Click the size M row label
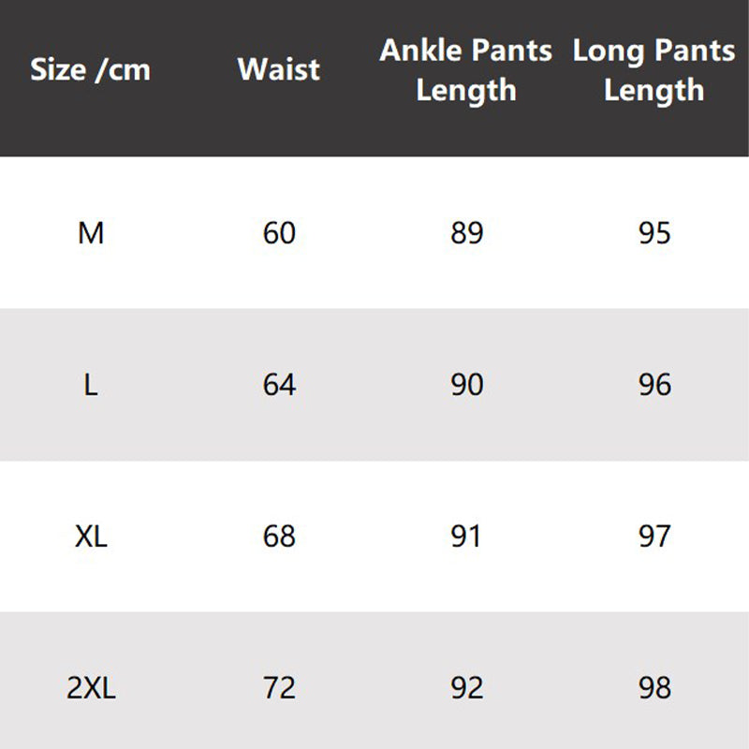Screen dimensions: 749x749 click(91, 232)
